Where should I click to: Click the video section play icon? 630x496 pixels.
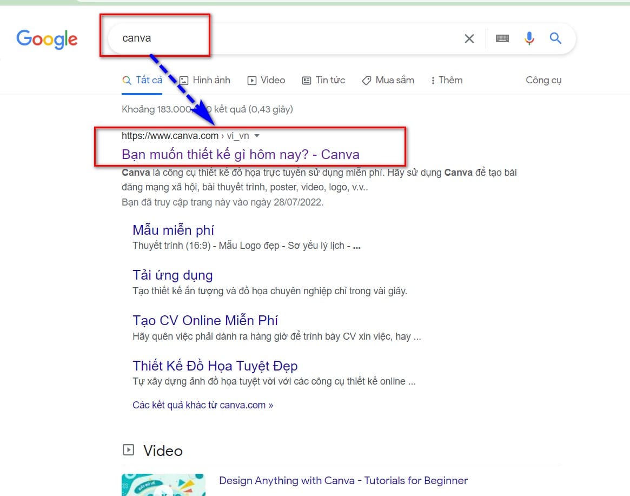(128, 449)
